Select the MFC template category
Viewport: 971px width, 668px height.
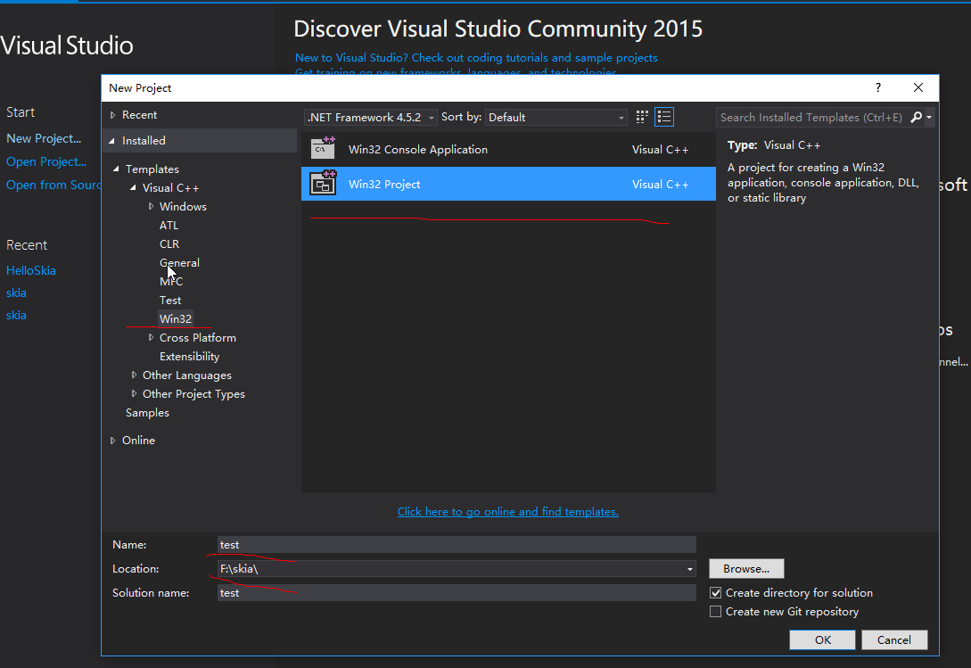click(x=171, y=281)
